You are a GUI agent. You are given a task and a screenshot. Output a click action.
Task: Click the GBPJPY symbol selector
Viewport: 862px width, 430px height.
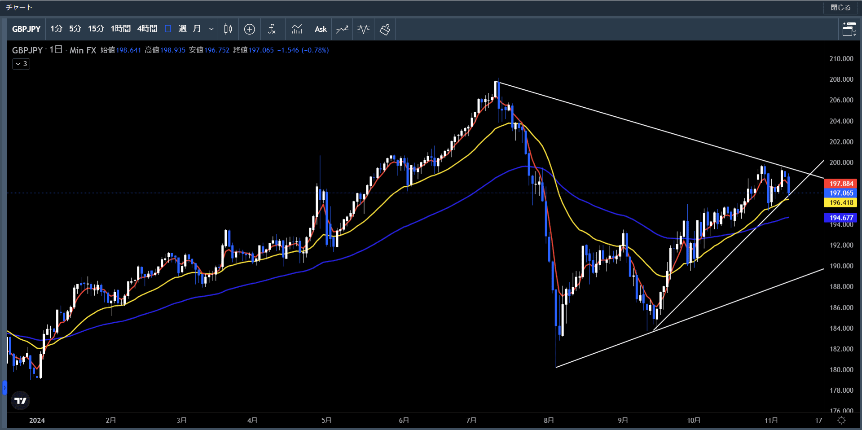tap(26, 29)
